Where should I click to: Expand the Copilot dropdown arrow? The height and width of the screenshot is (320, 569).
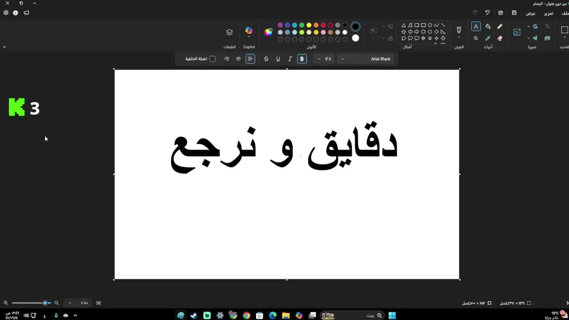(x=249, y=37)
